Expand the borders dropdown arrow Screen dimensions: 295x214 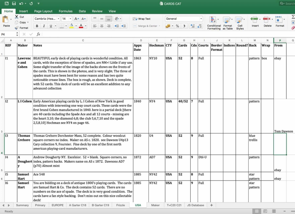(66, 26)
